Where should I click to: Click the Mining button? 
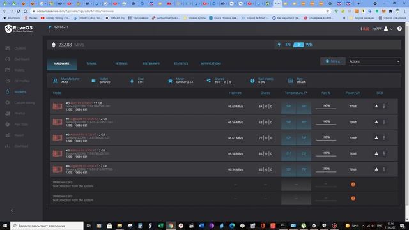(x=333, y=61)
